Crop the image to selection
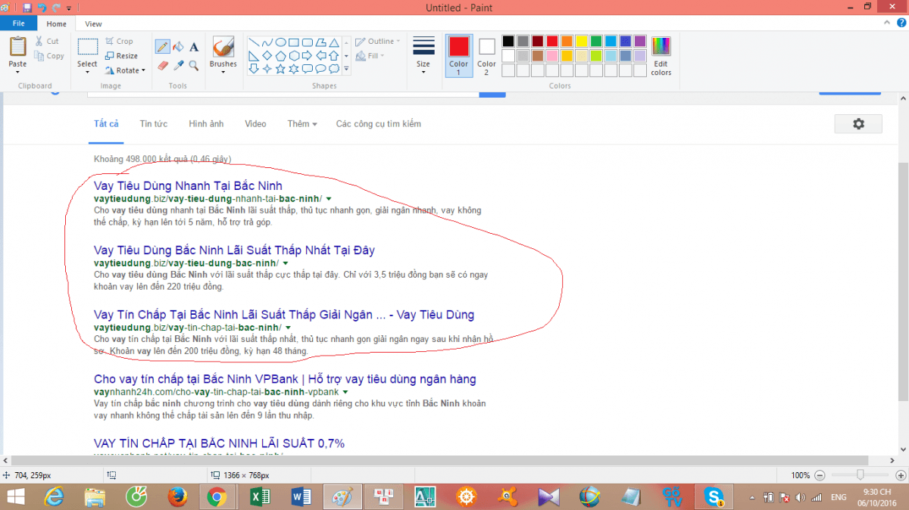 tap(120, 42)
